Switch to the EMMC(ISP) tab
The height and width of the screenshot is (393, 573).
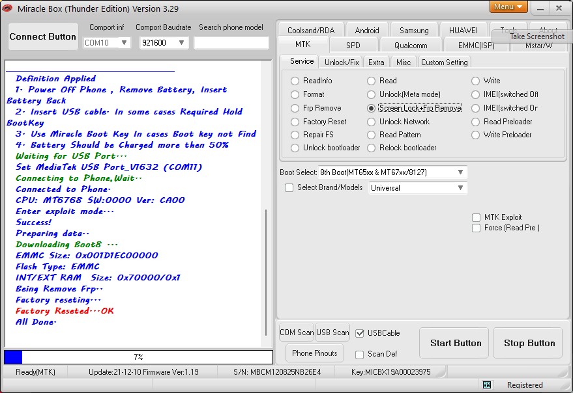click(x=476, y=46)
